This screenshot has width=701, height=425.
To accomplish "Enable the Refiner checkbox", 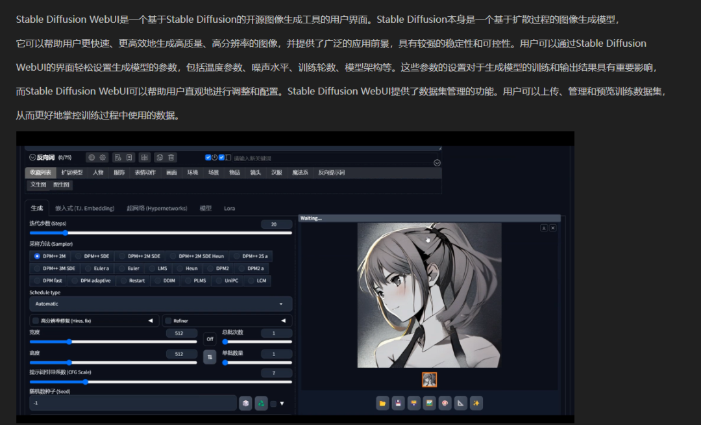I will [x=169, y=321].
